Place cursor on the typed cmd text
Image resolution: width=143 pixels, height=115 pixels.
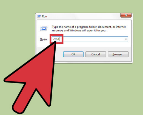(56, 39)
